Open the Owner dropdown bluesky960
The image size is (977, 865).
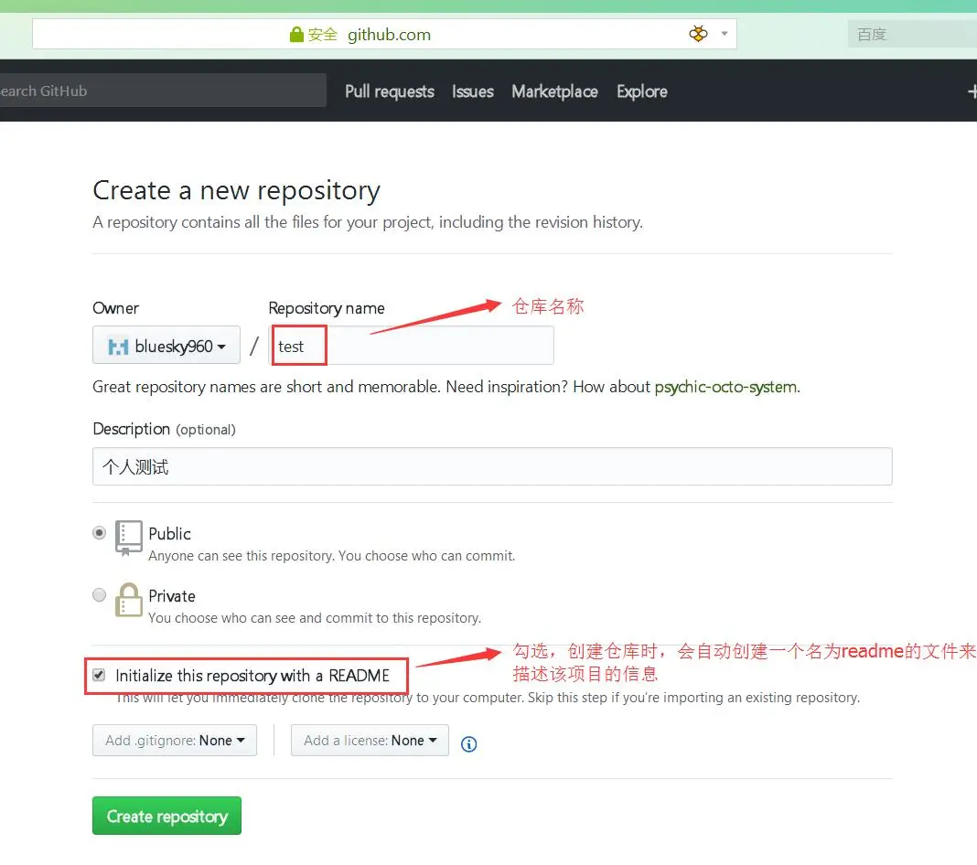tap(166, 345)
